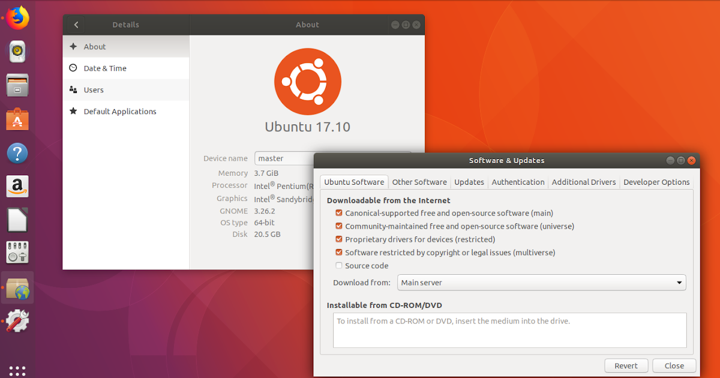Viewport: 720px width, 378px height.
Task: Open the Files application in the dock
Action: point(17,85)
